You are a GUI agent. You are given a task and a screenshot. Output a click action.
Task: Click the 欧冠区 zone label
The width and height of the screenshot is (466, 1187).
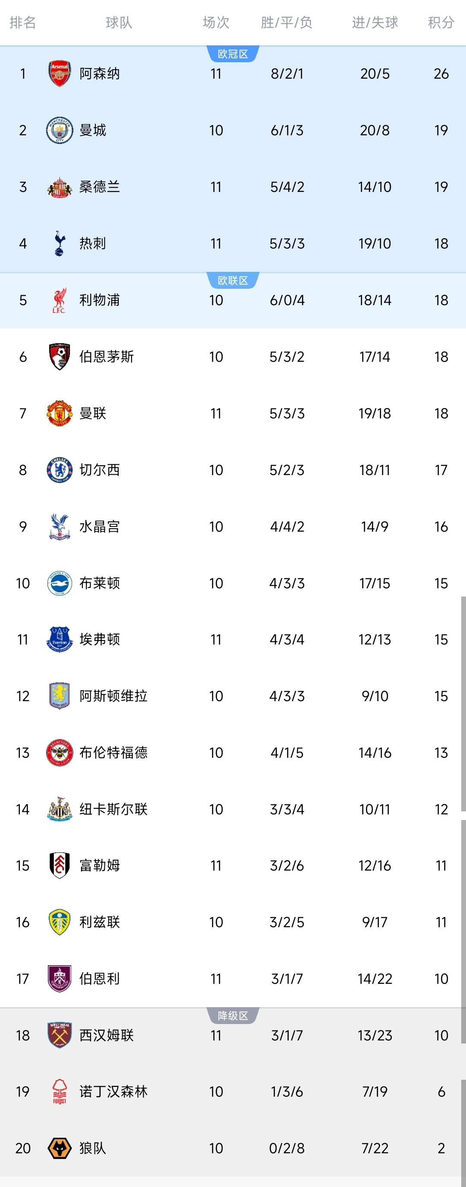(x=233, y=54)
